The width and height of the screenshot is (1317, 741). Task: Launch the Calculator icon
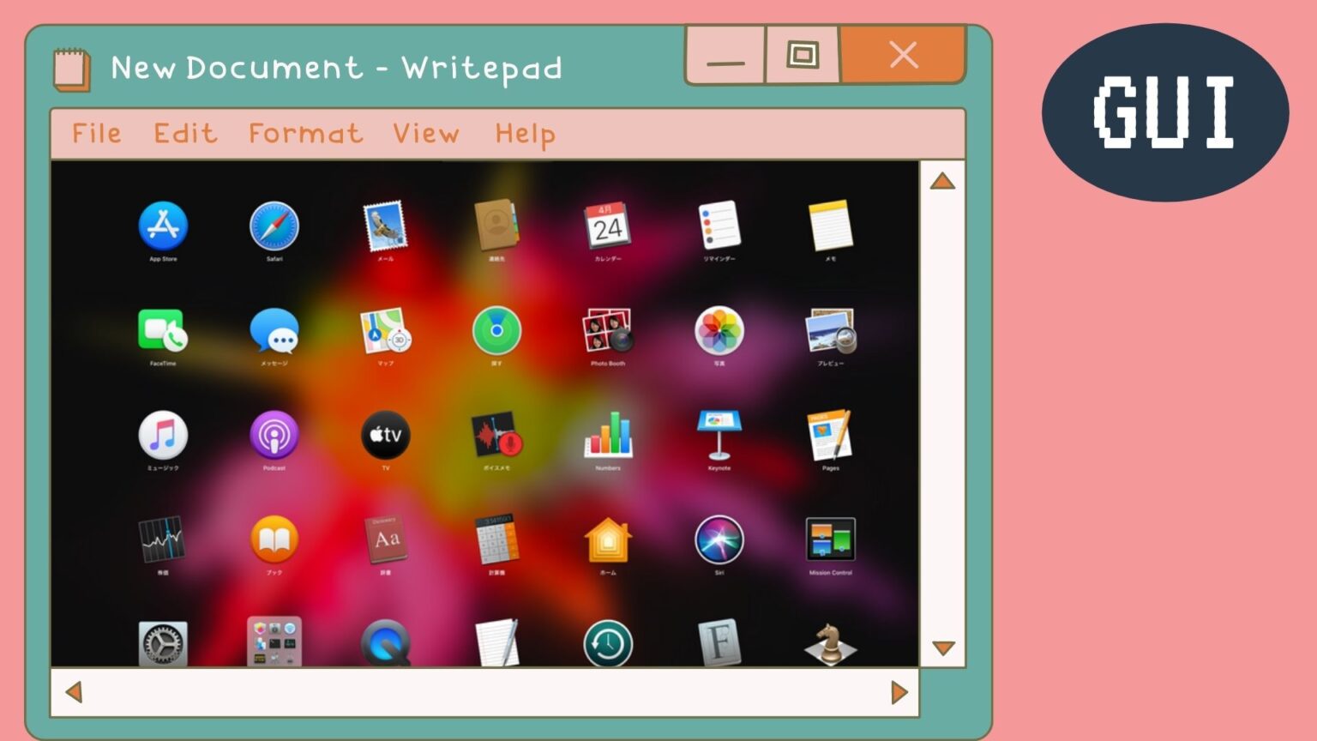click(x=496, y=539)
